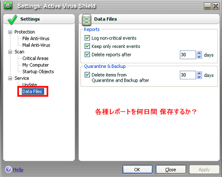Viewport: 222px width, 177px height.
Task: Select File Anti-Virus in the settings tree
Action: coord(36,38)
